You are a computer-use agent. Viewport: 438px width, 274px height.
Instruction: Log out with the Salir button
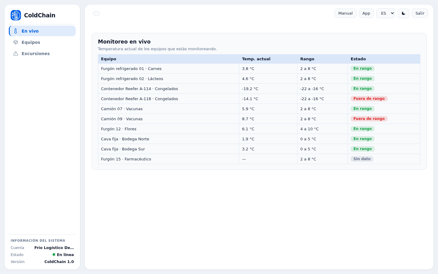(420, 13)
